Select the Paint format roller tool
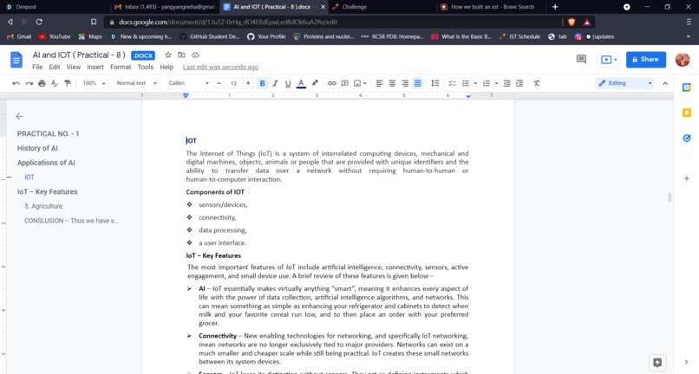 68,83
